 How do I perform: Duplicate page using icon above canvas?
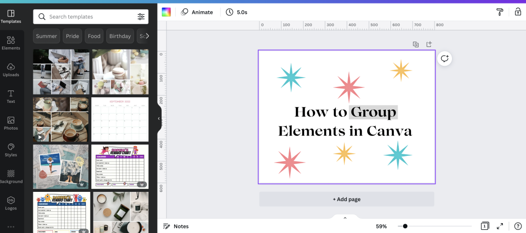tap(416, 44)
